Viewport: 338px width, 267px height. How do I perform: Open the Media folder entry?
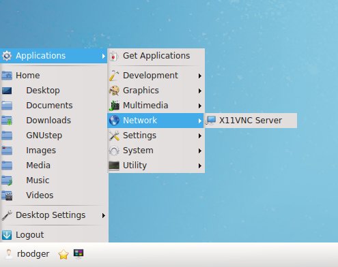[x=54, y=166]
